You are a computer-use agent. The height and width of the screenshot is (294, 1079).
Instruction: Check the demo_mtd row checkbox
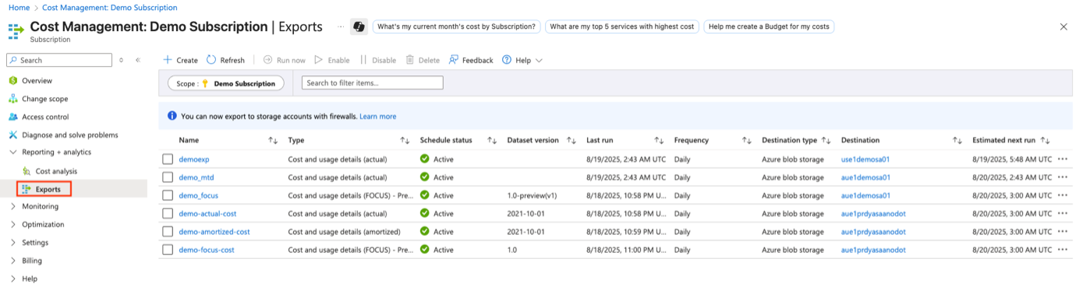click(x=168, y=177)
